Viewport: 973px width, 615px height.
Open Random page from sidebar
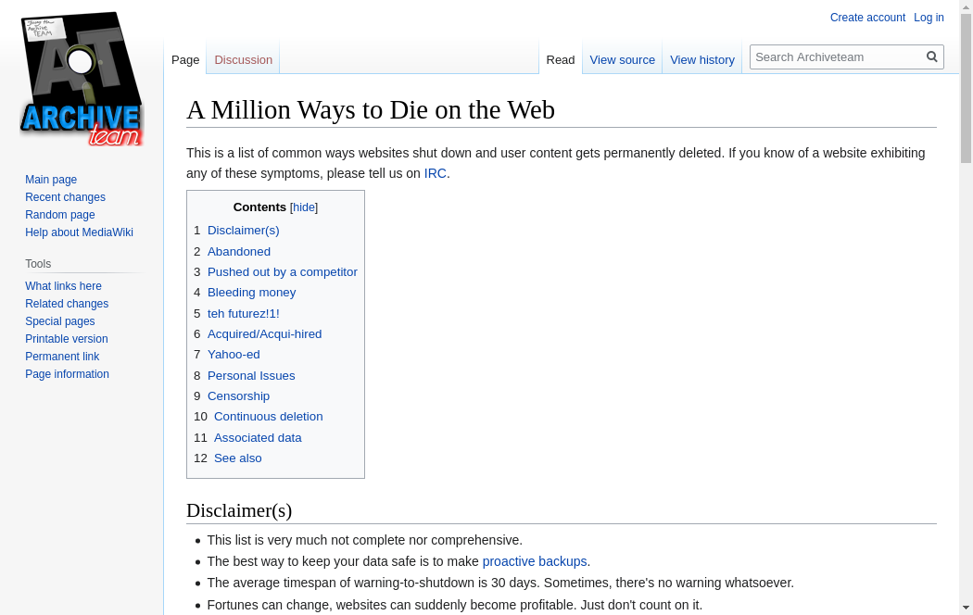tap(59, 215)
